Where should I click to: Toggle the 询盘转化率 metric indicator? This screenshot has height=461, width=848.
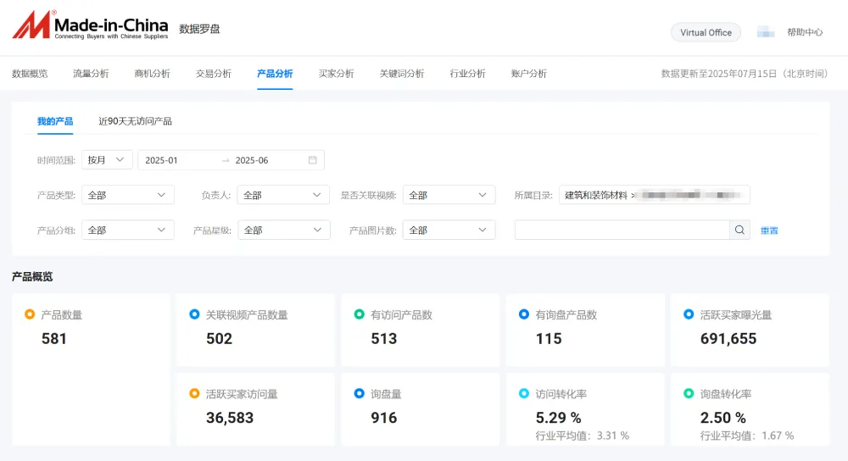tap(689, 394)
